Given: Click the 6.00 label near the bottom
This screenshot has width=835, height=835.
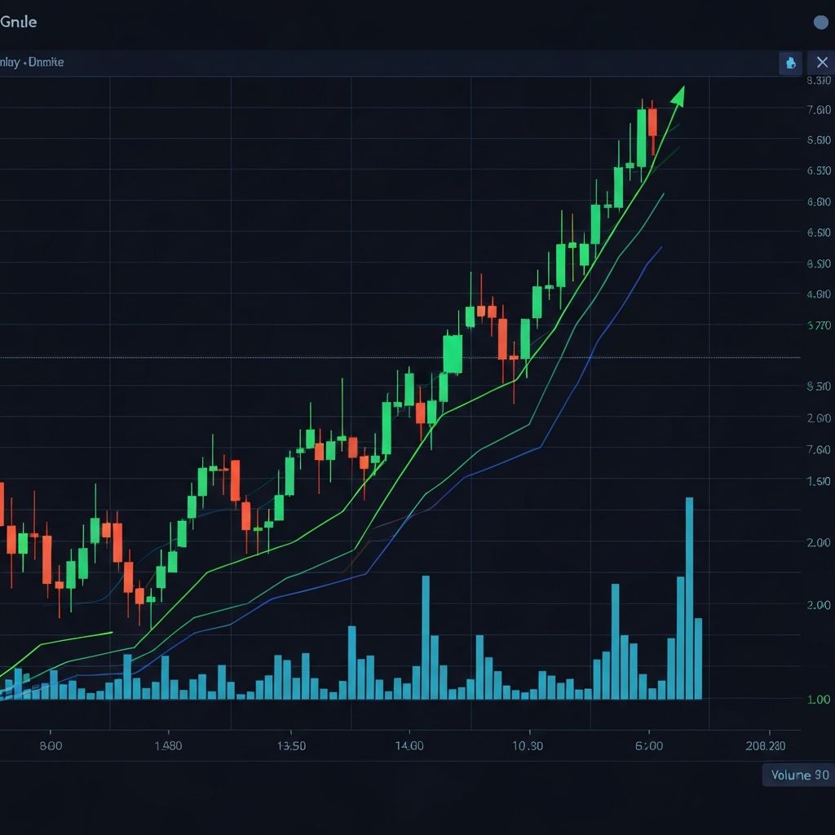Looking at the screenshot, I should click(x=651, y=744).
